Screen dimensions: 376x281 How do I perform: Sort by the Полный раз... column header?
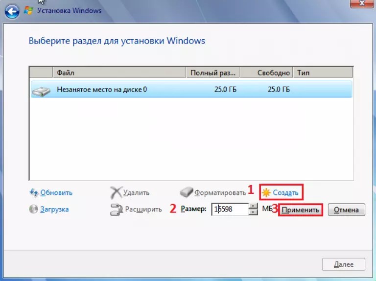pyautogui.click(x=212, y=72)
